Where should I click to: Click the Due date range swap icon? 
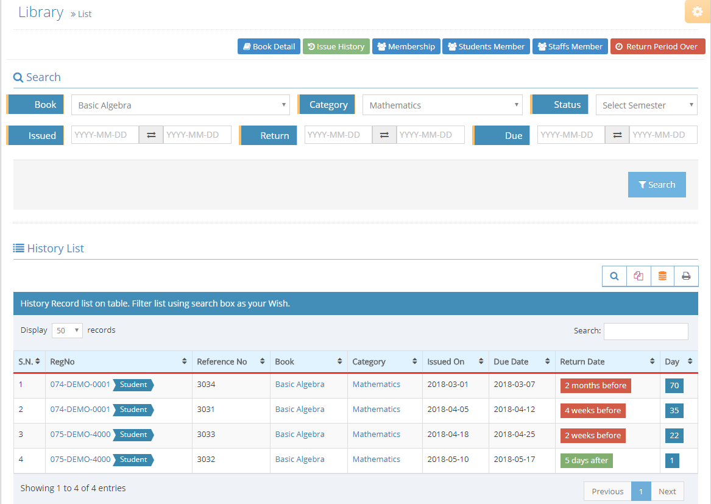617,135
